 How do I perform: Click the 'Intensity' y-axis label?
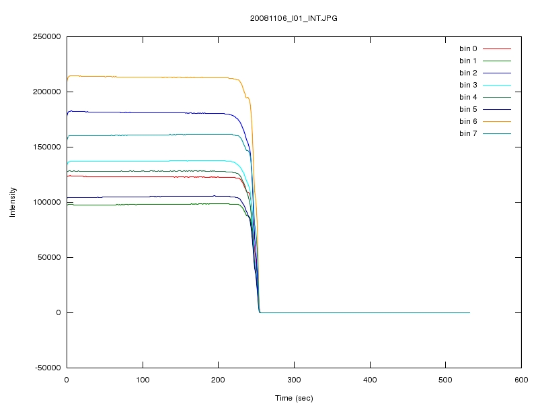12,202
